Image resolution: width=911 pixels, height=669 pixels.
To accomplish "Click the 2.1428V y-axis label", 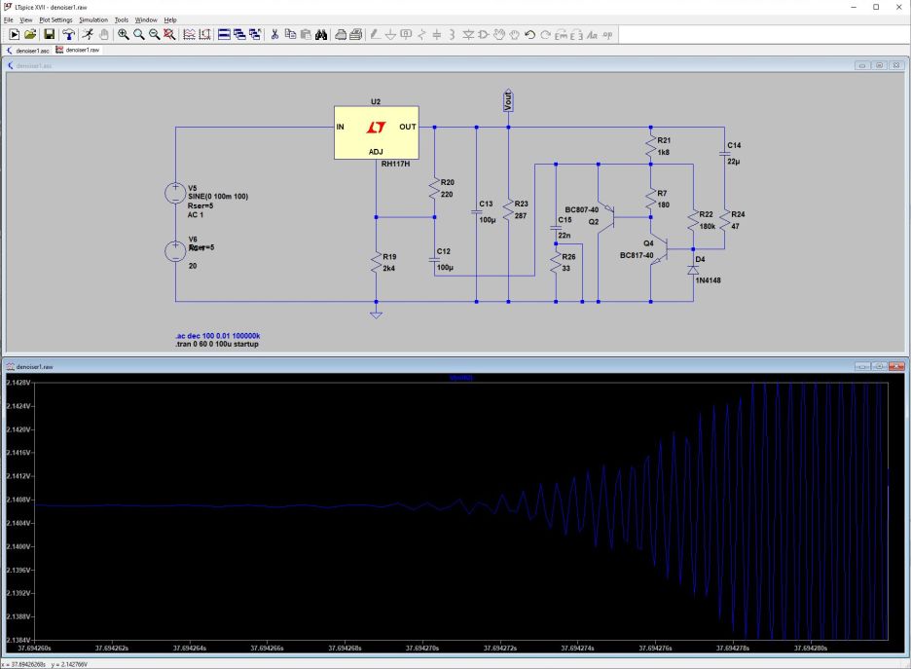I will click(x=18, y=383).
